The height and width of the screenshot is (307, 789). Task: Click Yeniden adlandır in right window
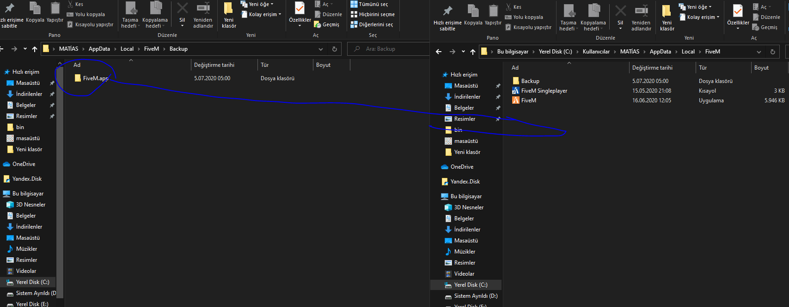click(x=641, y=18)
